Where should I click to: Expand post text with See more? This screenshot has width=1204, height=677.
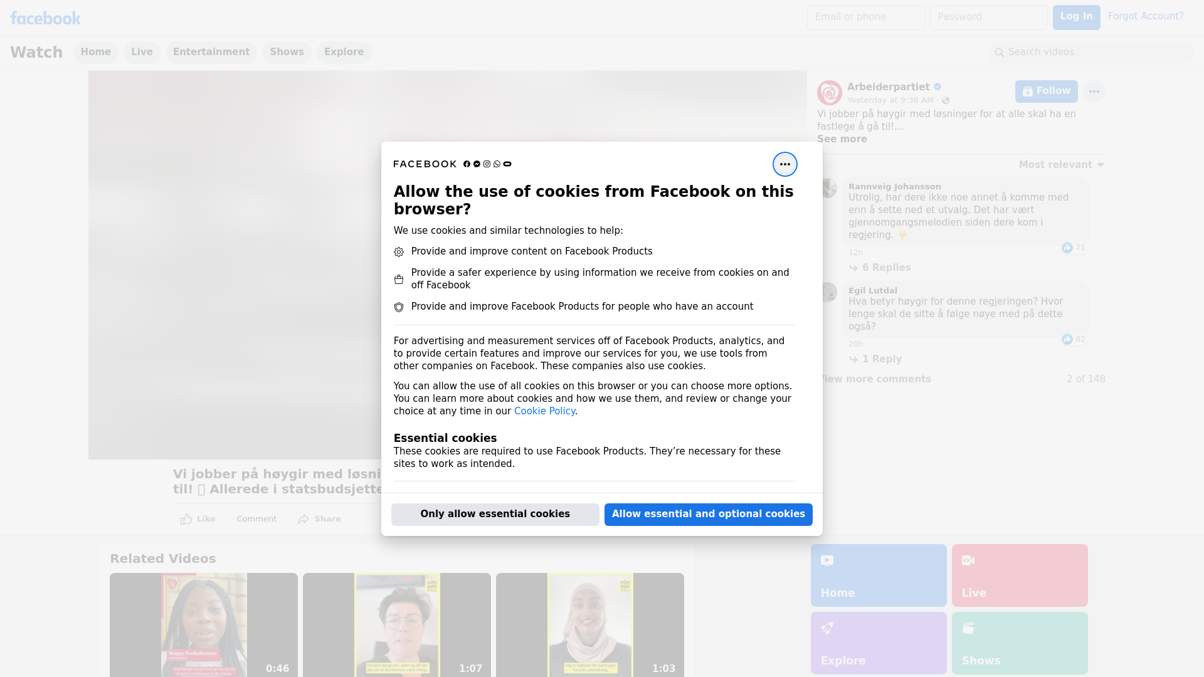click(842, 139)
